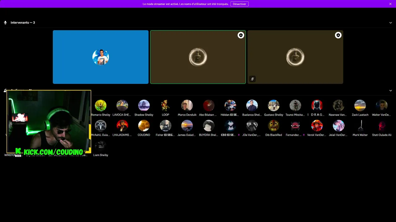Select the muted speaker's tile
The height and width of the screenshot is (222, 396).
[x=295, y=57]
